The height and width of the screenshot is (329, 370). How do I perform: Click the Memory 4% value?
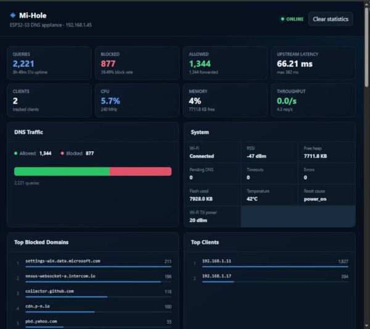(x=195, y=101)
